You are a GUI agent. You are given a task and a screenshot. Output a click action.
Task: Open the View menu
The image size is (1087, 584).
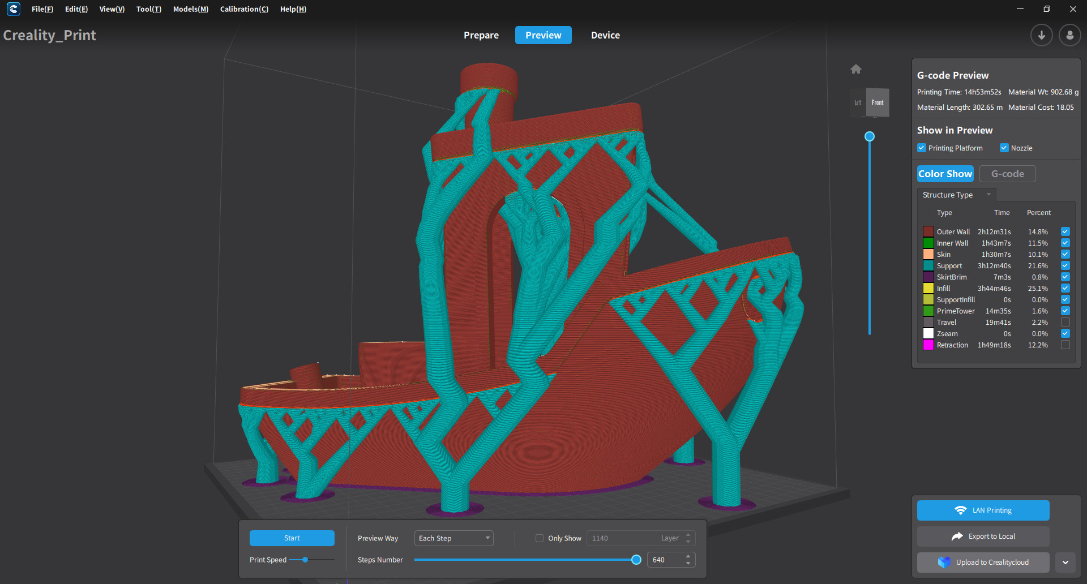tap(112, 9)
